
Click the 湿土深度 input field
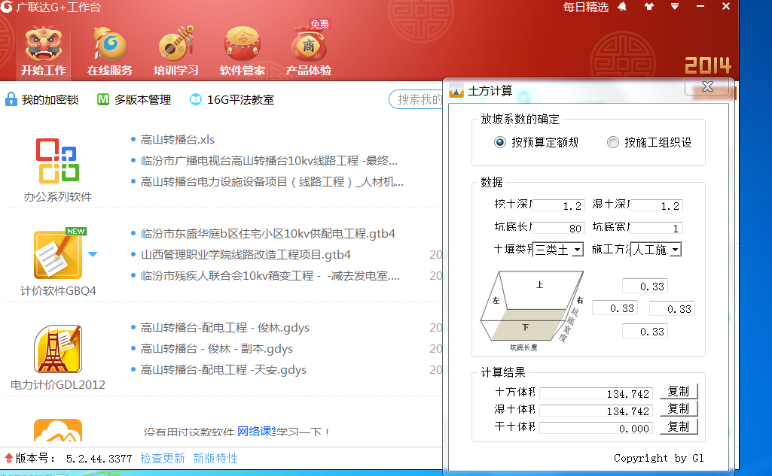656,205
